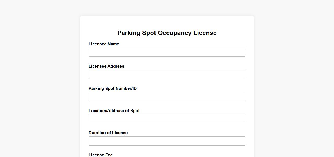Click the Parking Spot Occupancy License heading
Image resolution: width=334 pixels, height=157 pixels.
167,33
